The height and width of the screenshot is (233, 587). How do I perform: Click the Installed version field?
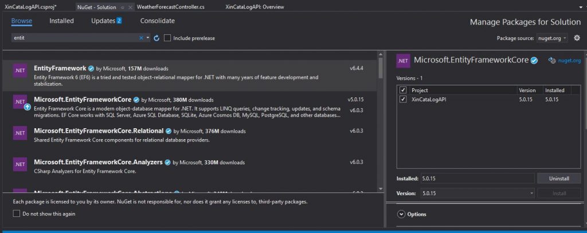coord(478,179)
